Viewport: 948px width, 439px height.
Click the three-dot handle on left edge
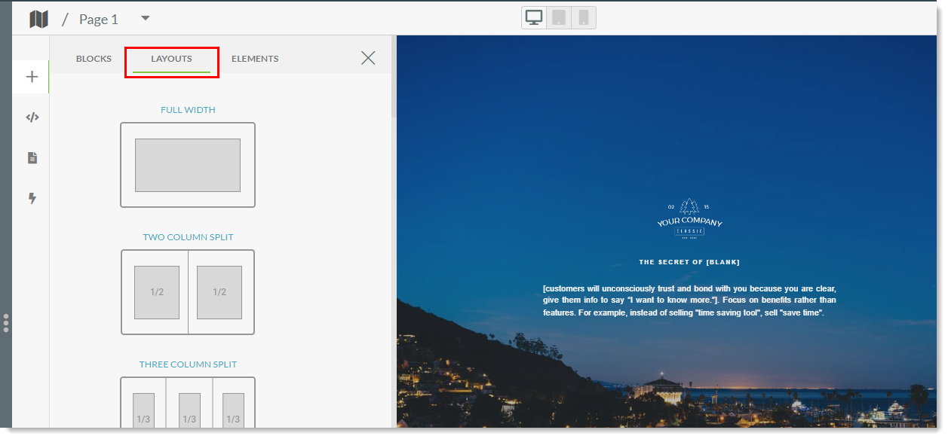pos(6,323)
